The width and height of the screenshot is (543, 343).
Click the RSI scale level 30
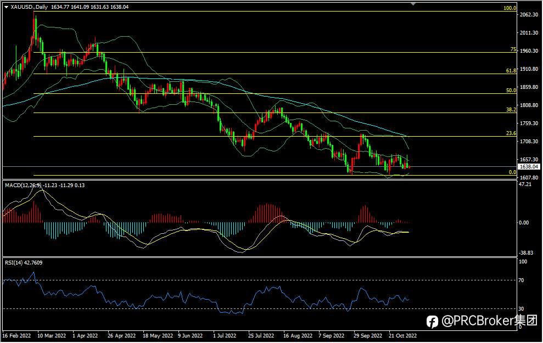[521, 309]
